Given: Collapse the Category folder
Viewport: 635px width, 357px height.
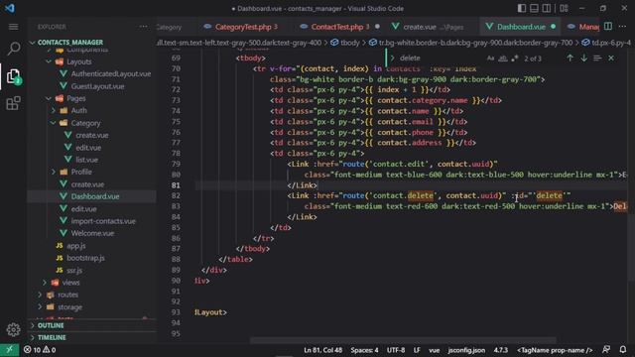Looking at the screenshot, I should (85, 123).
